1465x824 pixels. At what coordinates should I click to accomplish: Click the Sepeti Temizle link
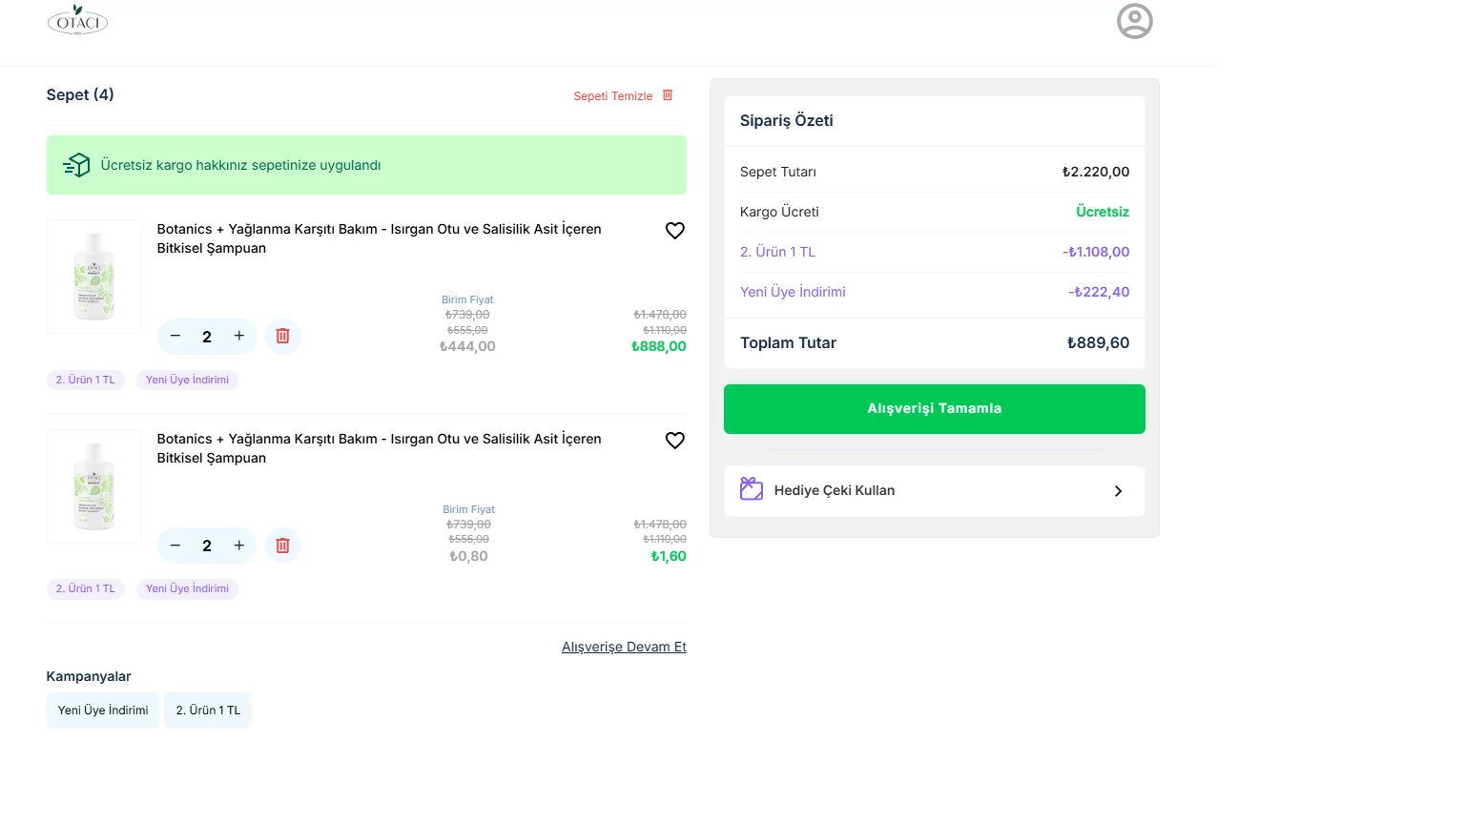[x=623, y=95]
